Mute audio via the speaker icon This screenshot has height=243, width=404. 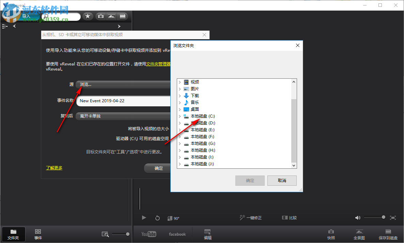pos(358,217)
